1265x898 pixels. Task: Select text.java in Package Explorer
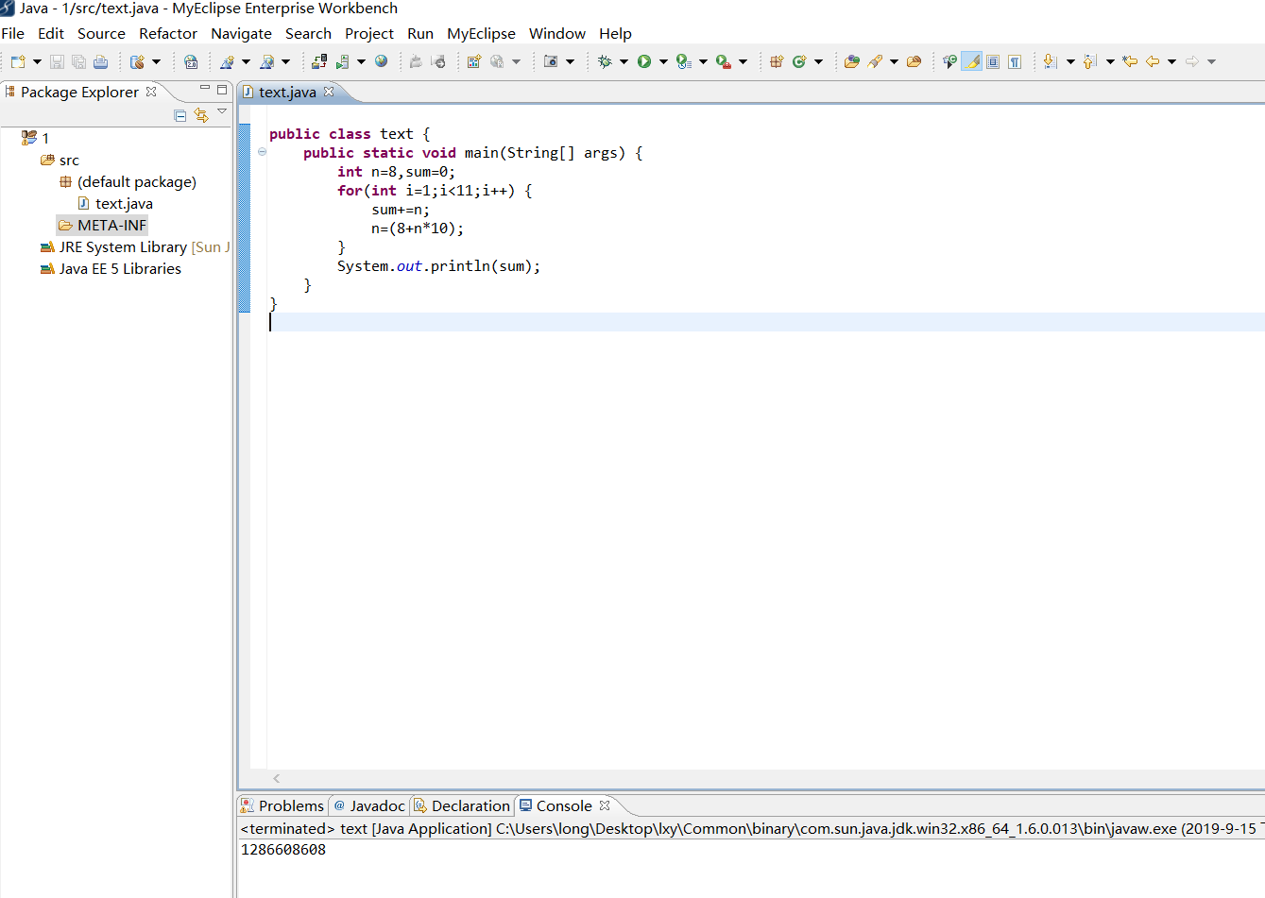(x=124, y=203)
